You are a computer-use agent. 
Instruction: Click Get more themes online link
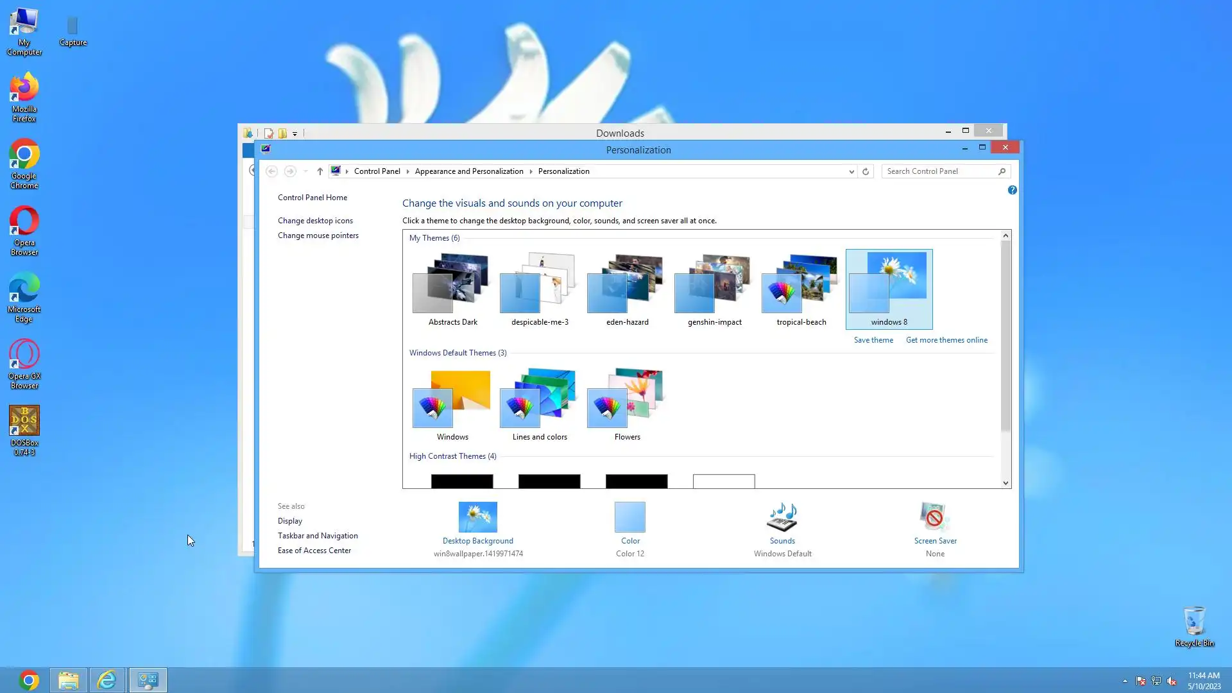(946, 340)
